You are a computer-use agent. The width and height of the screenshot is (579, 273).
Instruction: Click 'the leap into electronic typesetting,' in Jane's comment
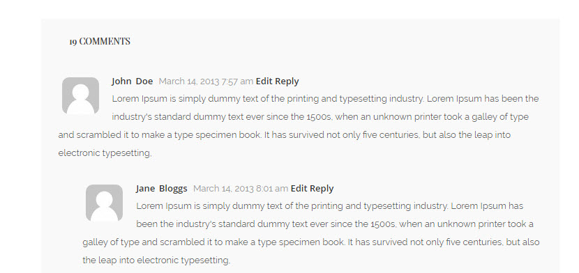point(156,260)
